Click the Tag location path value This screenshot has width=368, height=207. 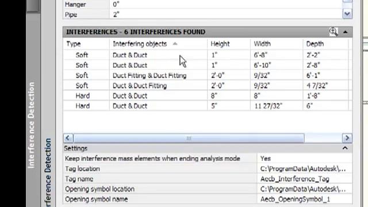click(x=305, y=168)
